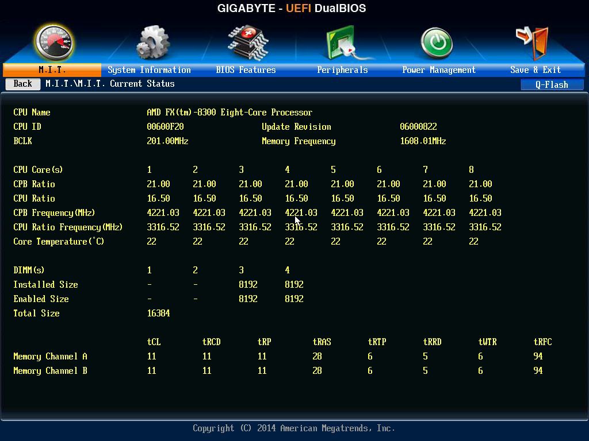Screen dimensions: 589x441
Task: Click the Power Management green power icon
Action: [x=437, y=43]
